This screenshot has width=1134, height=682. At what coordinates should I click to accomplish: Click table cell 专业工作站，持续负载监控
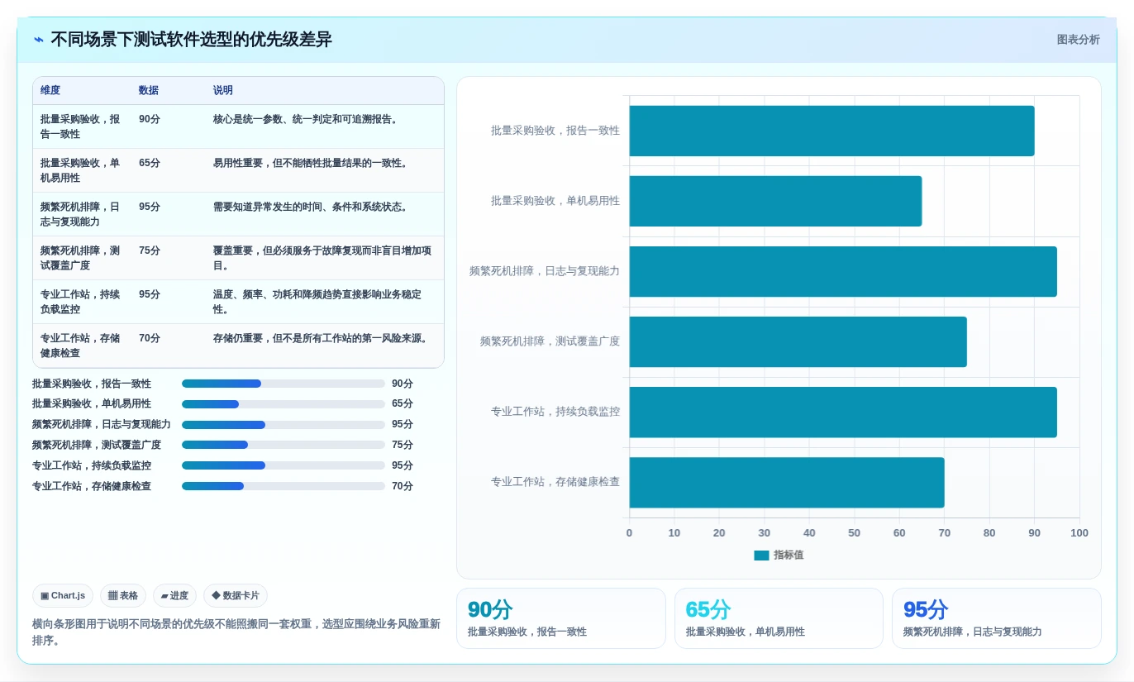[x=81, y=302]
